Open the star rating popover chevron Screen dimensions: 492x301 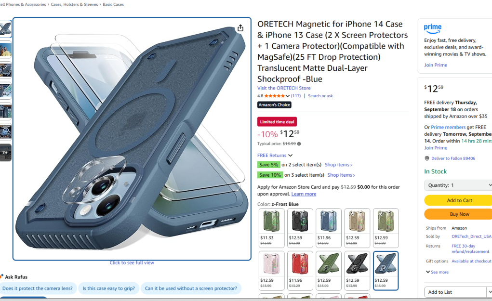point(287,96)
